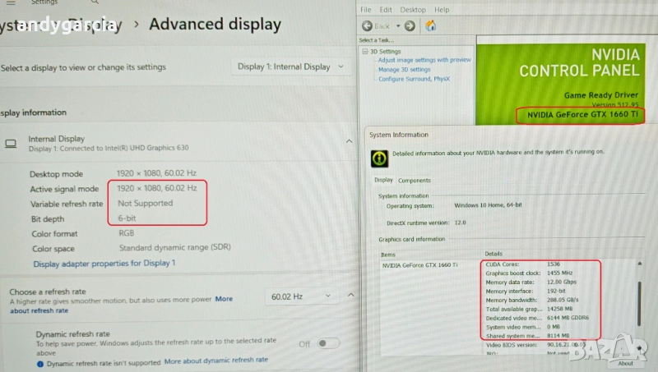The width and height of the screenshot is (658, 372).
Task: Open the Settings hamburger navigation menu
Action: pos(10,3)
